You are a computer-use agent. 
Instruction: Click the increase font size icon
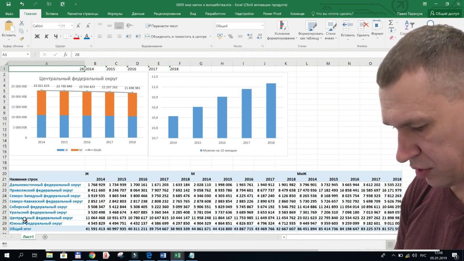tap(79, 26)
